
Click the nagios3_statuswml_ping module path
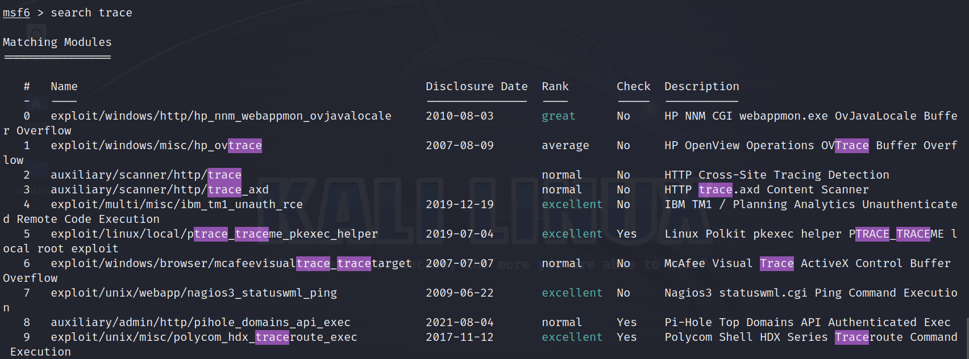point(194,293)
